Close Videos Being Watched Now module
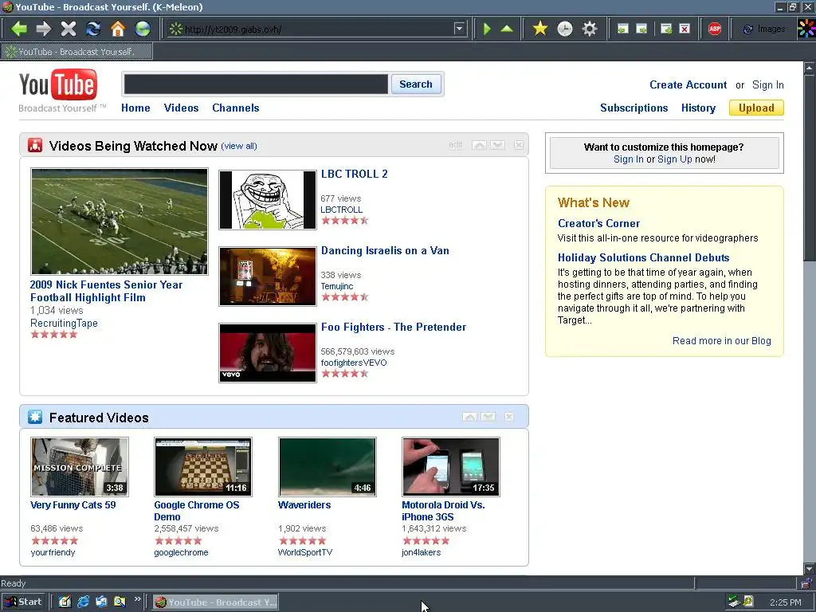This screenshot has width=816, height=612. 518,145
